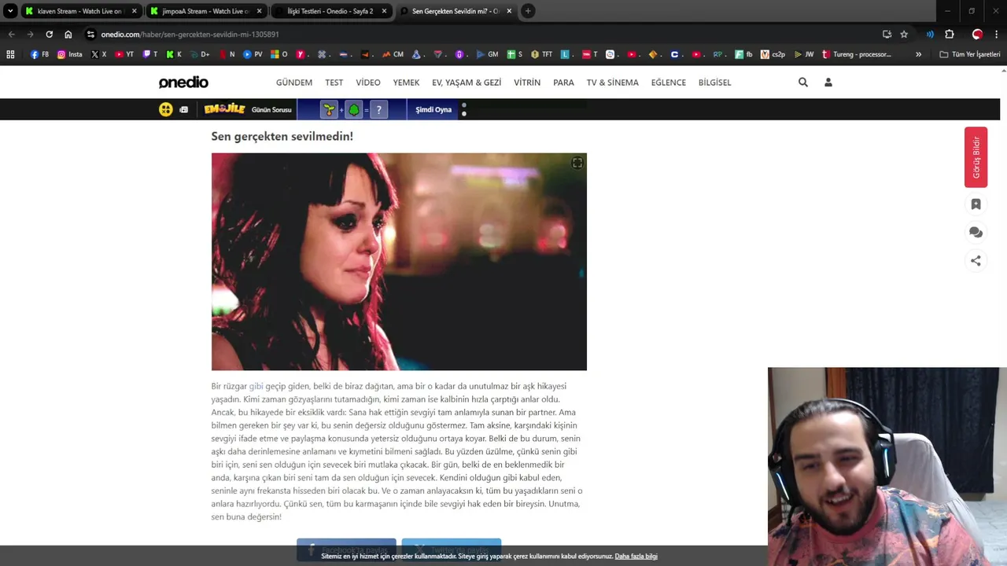Expand hidden bookmarks with chevron
1007x566 pixels.
[x=918, y=54]
